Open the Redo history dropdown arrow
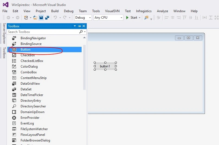Viewport: 219px width, 145px height. 70,18
